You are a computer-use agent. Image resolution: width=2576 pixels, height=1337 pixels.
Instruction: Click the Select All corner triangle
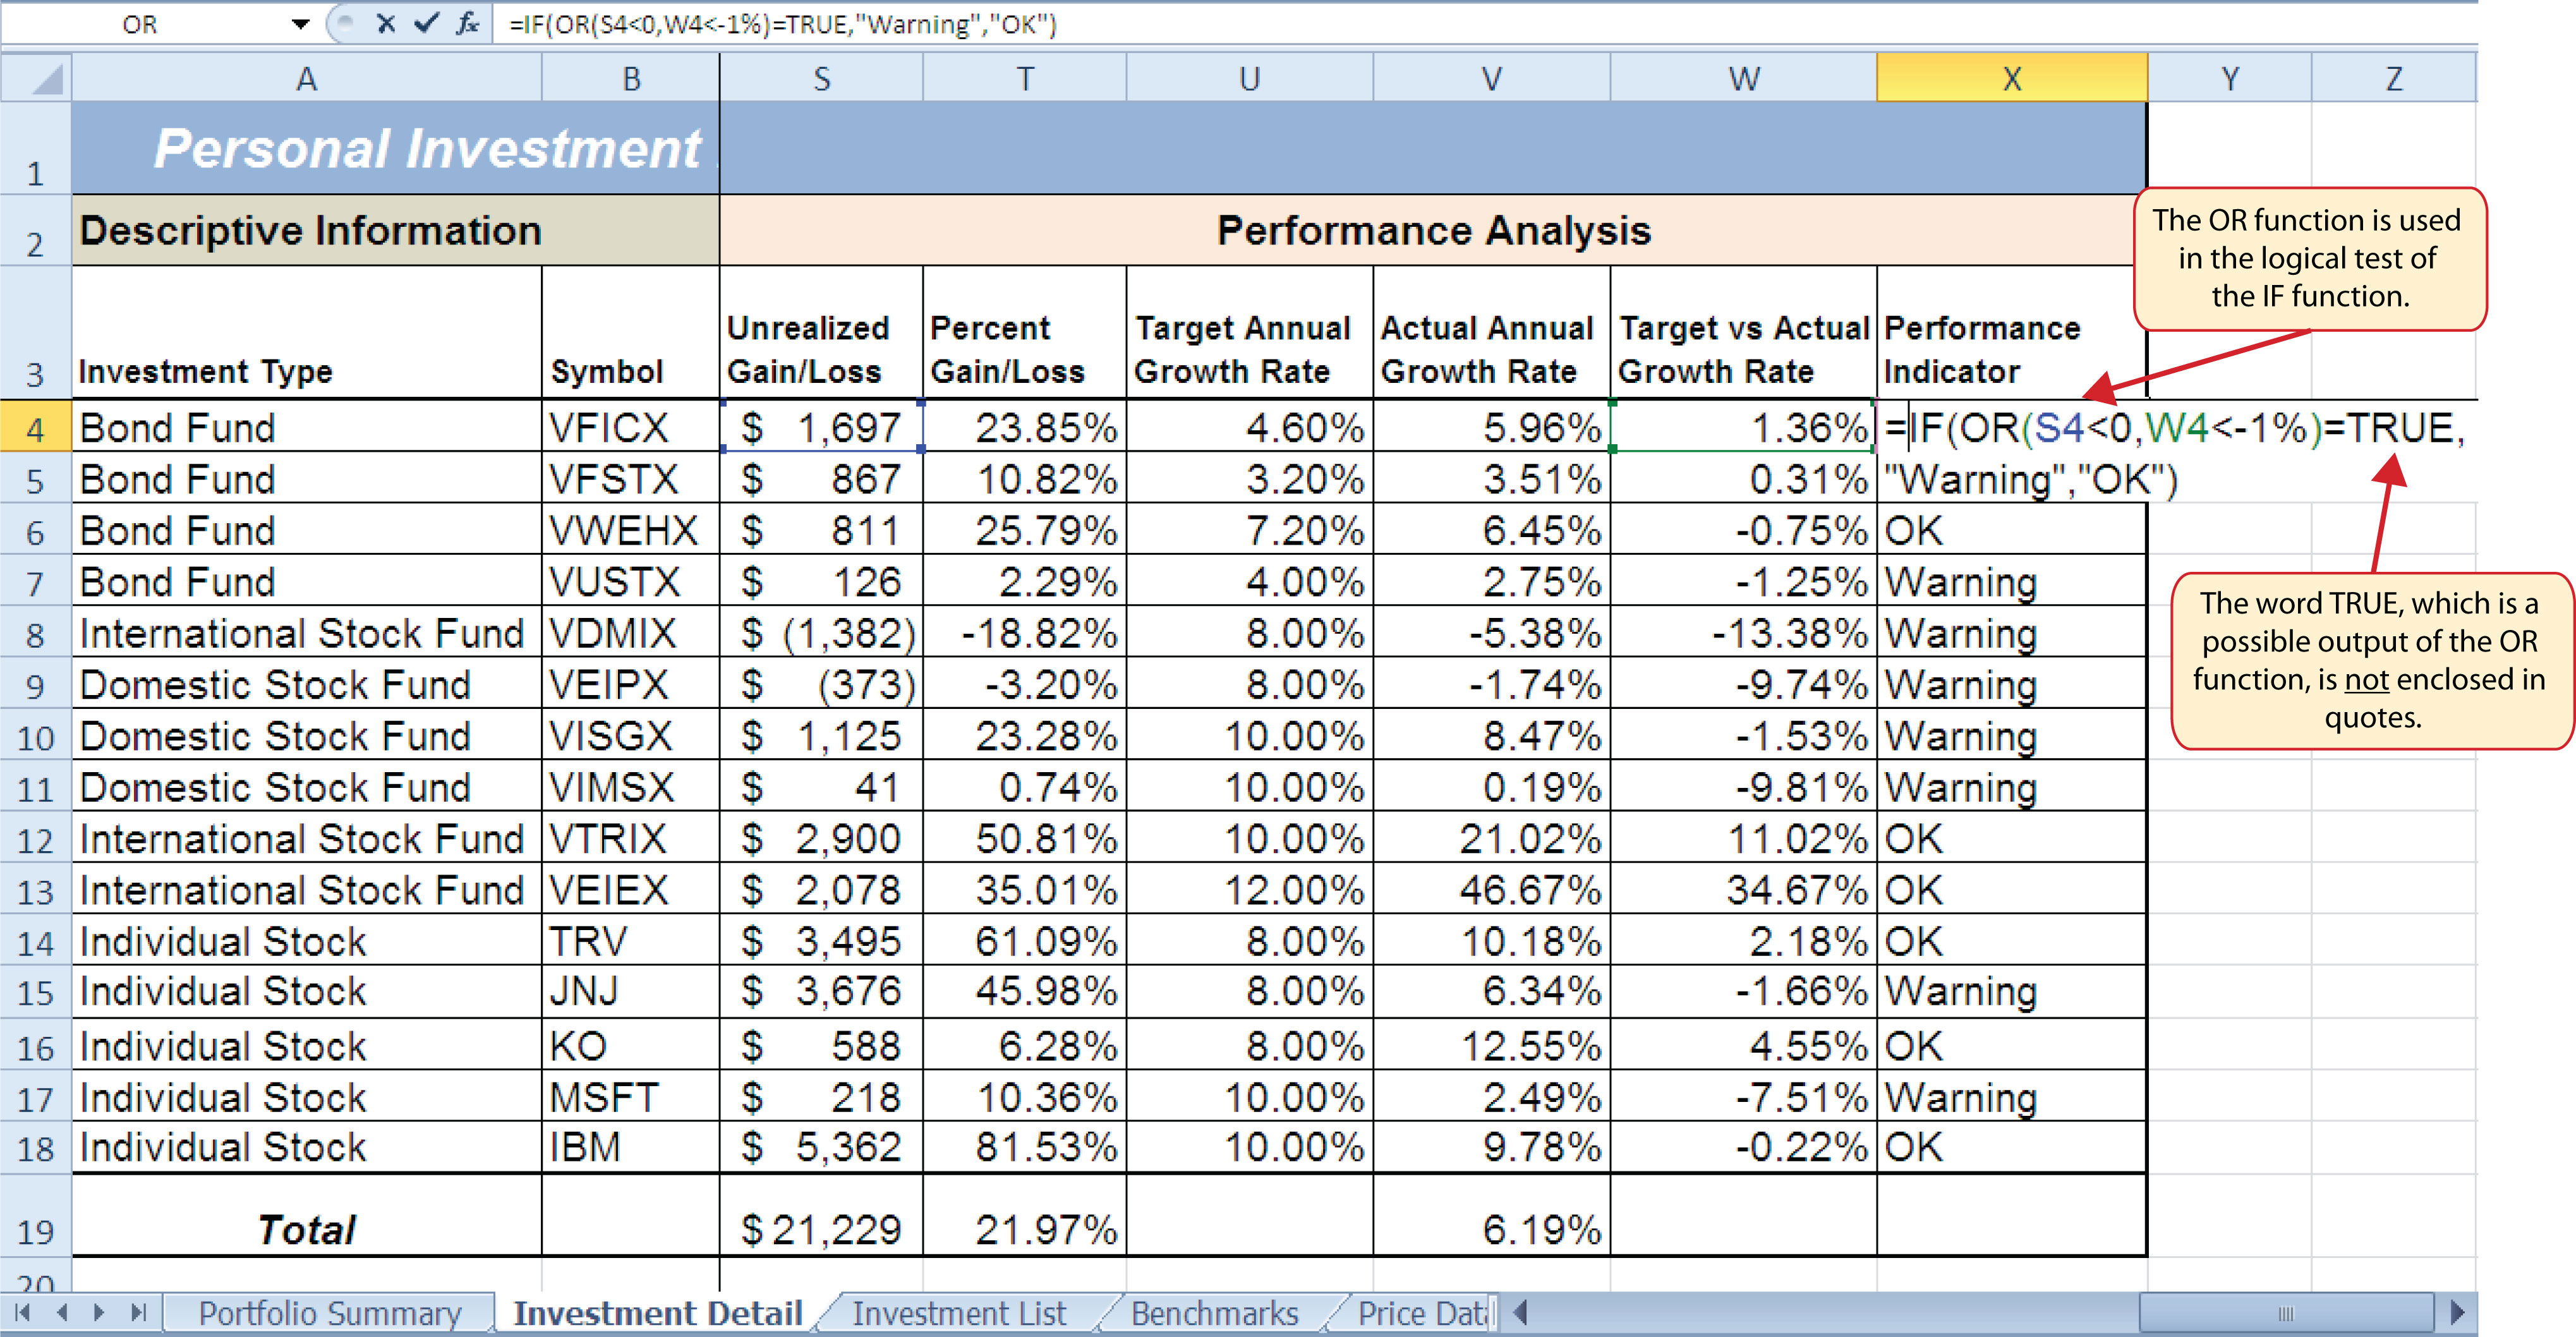tap(45, 79)
